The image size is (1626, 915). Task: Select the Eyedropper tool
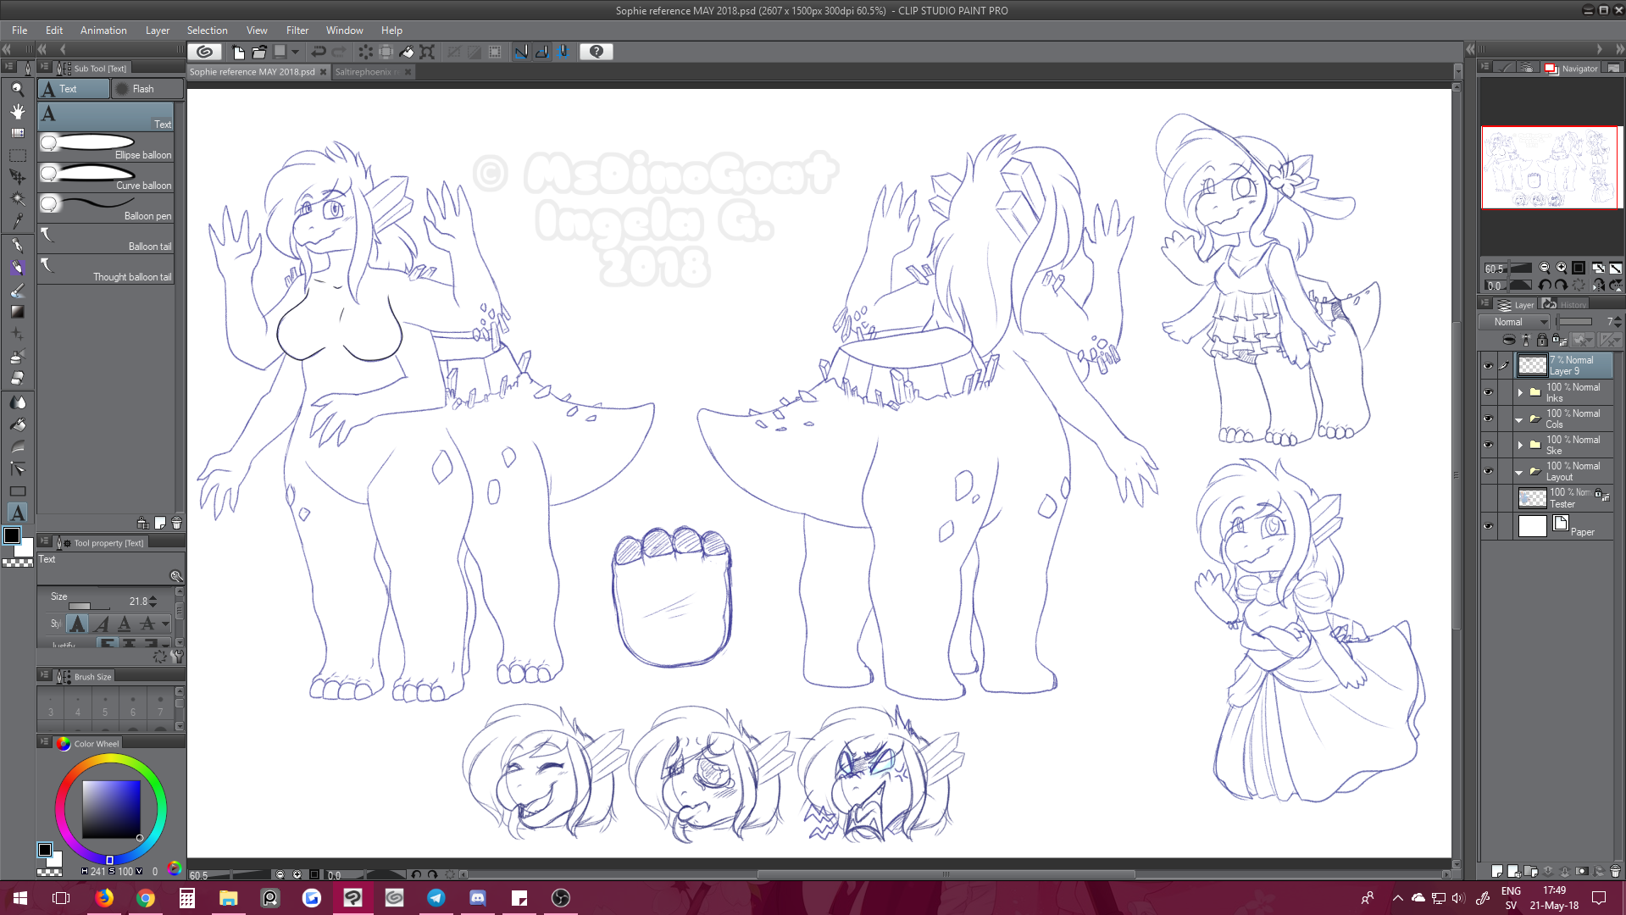coord(17,222)
